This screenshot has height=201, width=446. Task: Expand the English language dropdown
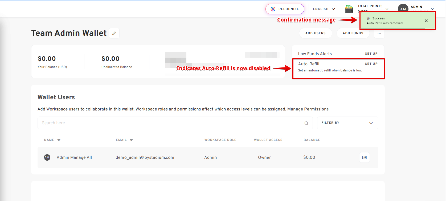pyautogui.click(x=324, y=9)
